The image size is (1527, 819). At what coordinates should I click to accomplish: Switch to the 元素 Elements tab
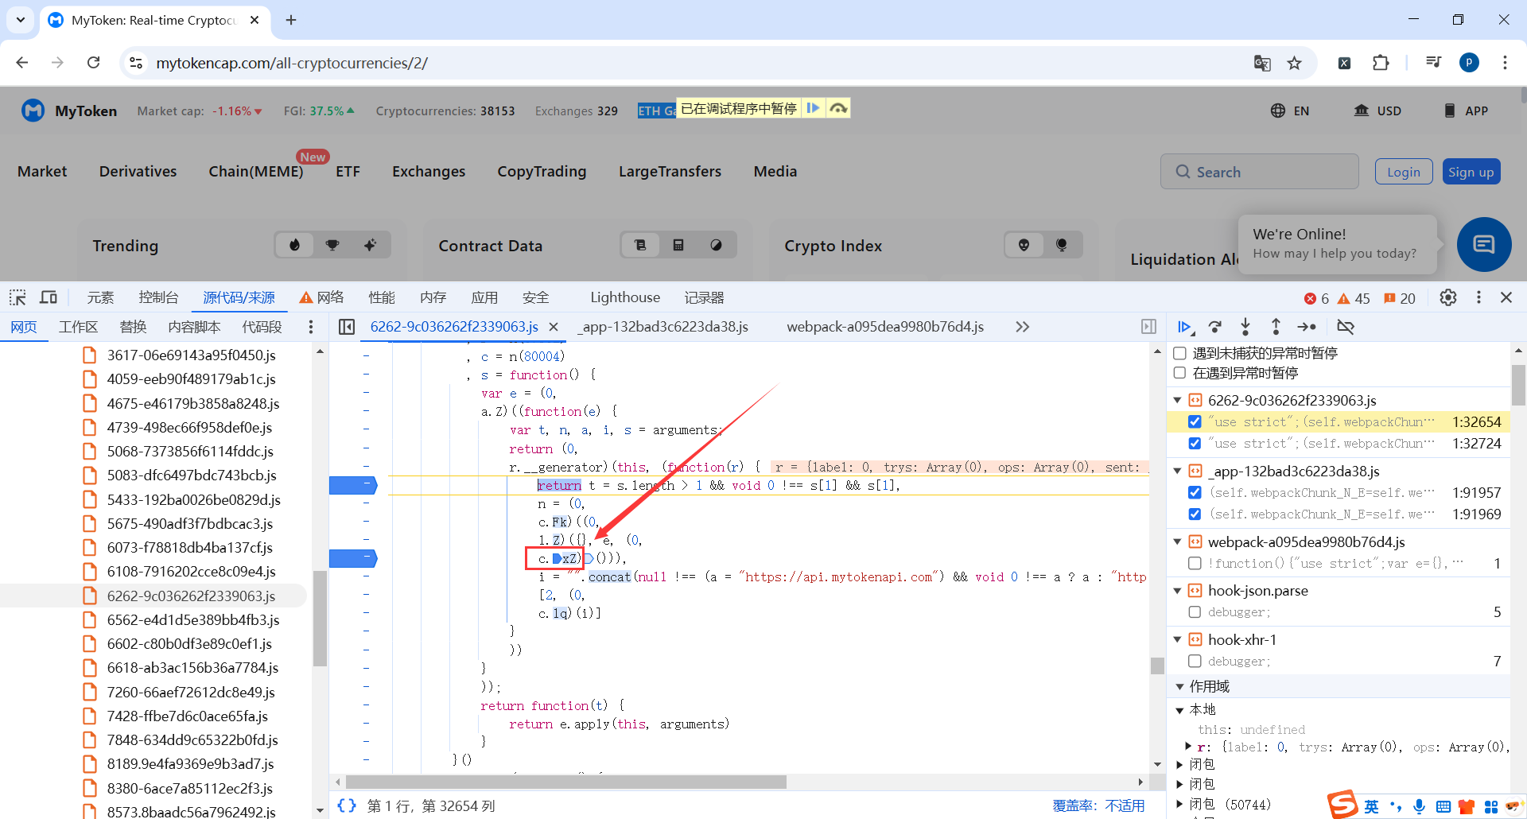tap(100, 297)
